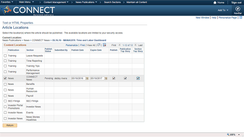Open the Publish Date calendar picker
Screen dimensions: 244x137
click(x=87, y=78)
